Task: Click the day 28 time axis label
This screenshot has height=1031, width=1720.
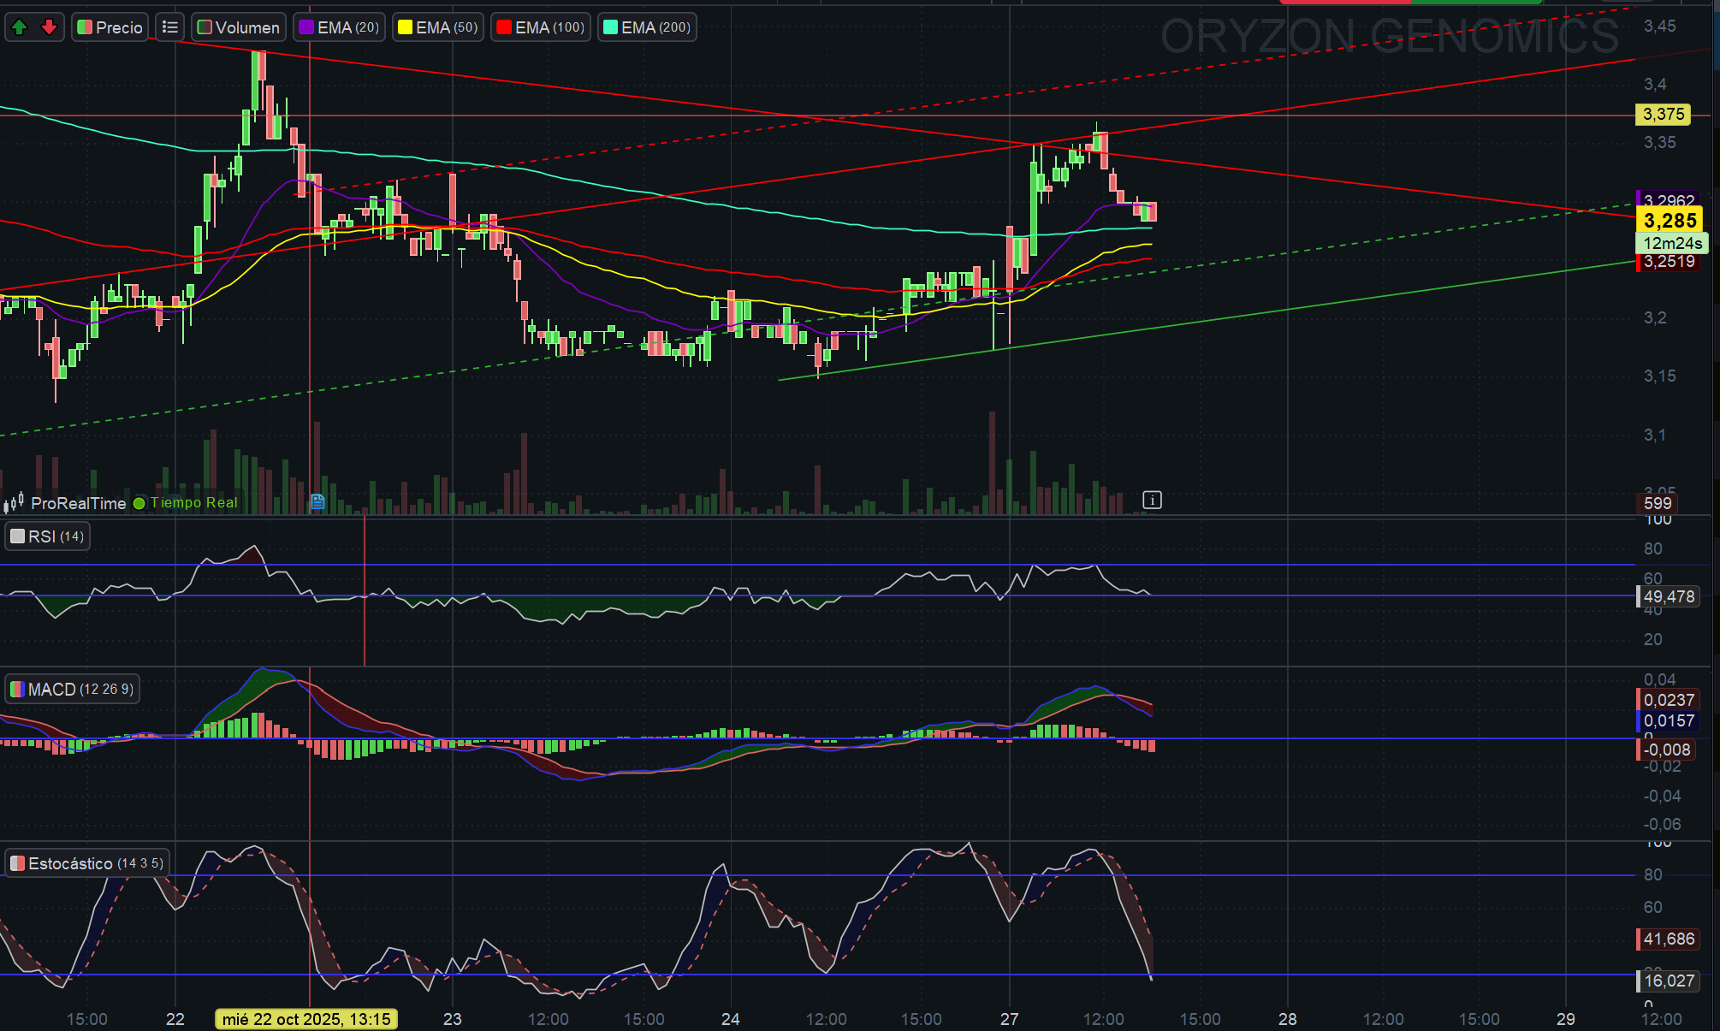Action: pyautogui.click(x=1287, y=1019)
